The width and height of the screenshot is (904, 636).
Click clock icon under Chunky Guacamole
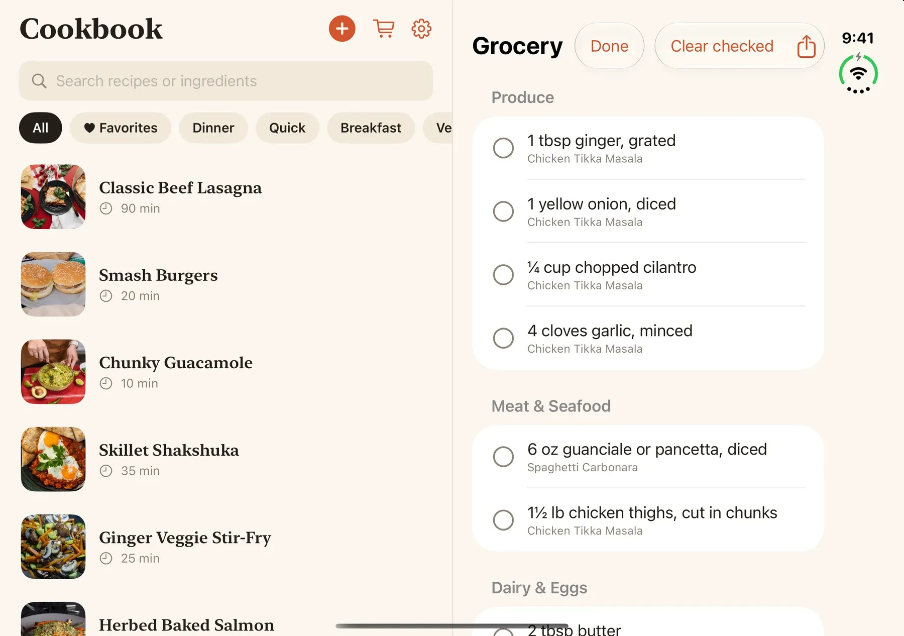coord(106,383)
